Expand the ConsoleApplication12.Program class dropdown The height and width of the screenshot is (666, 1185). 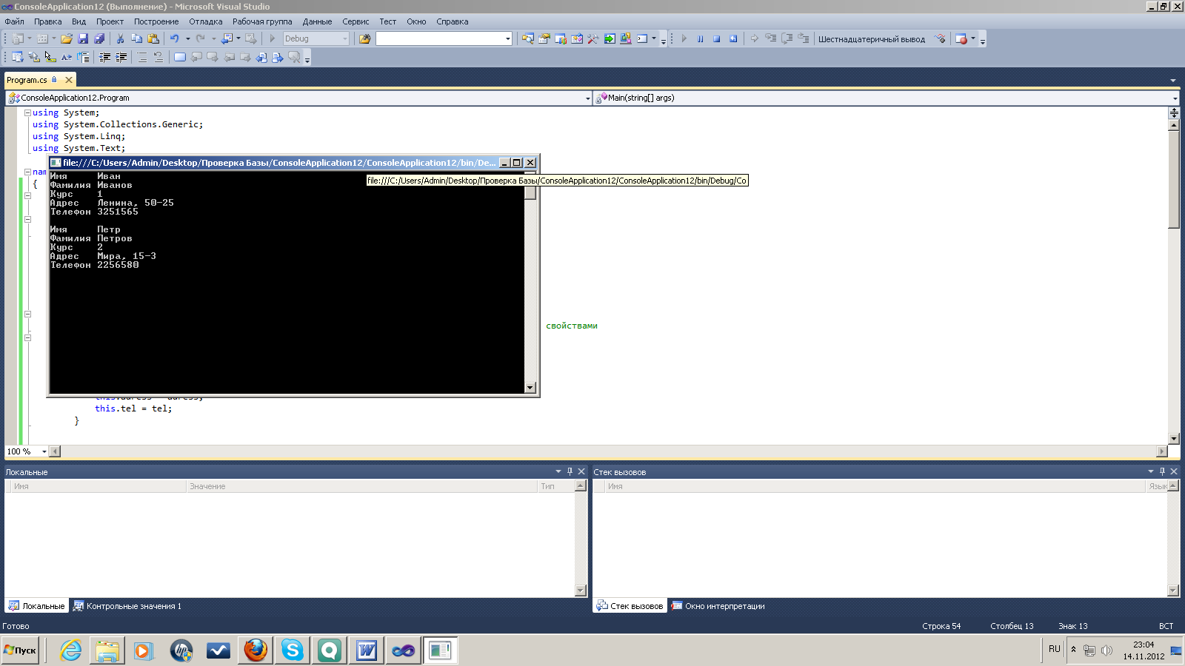(587, 98)
